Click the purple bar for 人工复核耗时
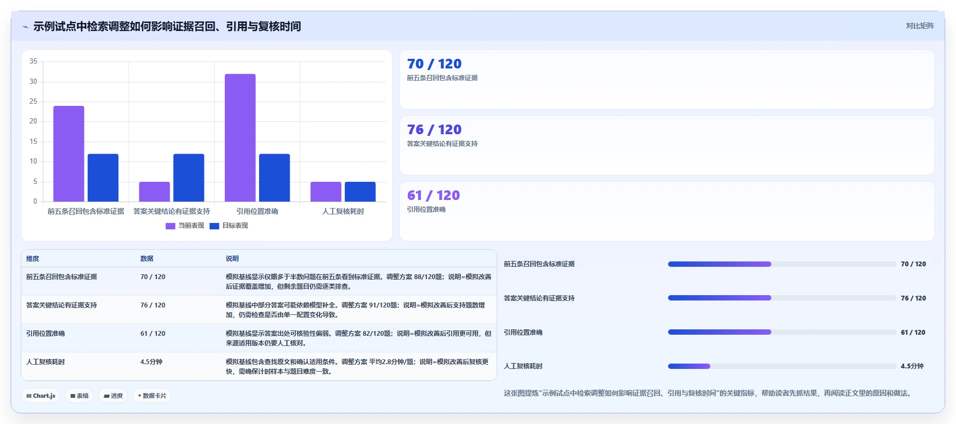Screen dimensions: 956x424 tap(325, 192)
